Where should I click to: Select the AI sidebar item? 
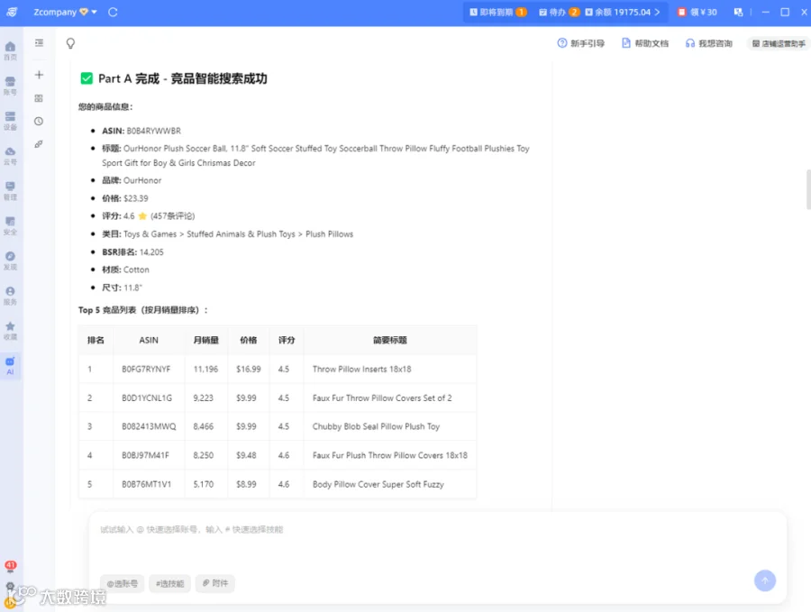[10, 365]
